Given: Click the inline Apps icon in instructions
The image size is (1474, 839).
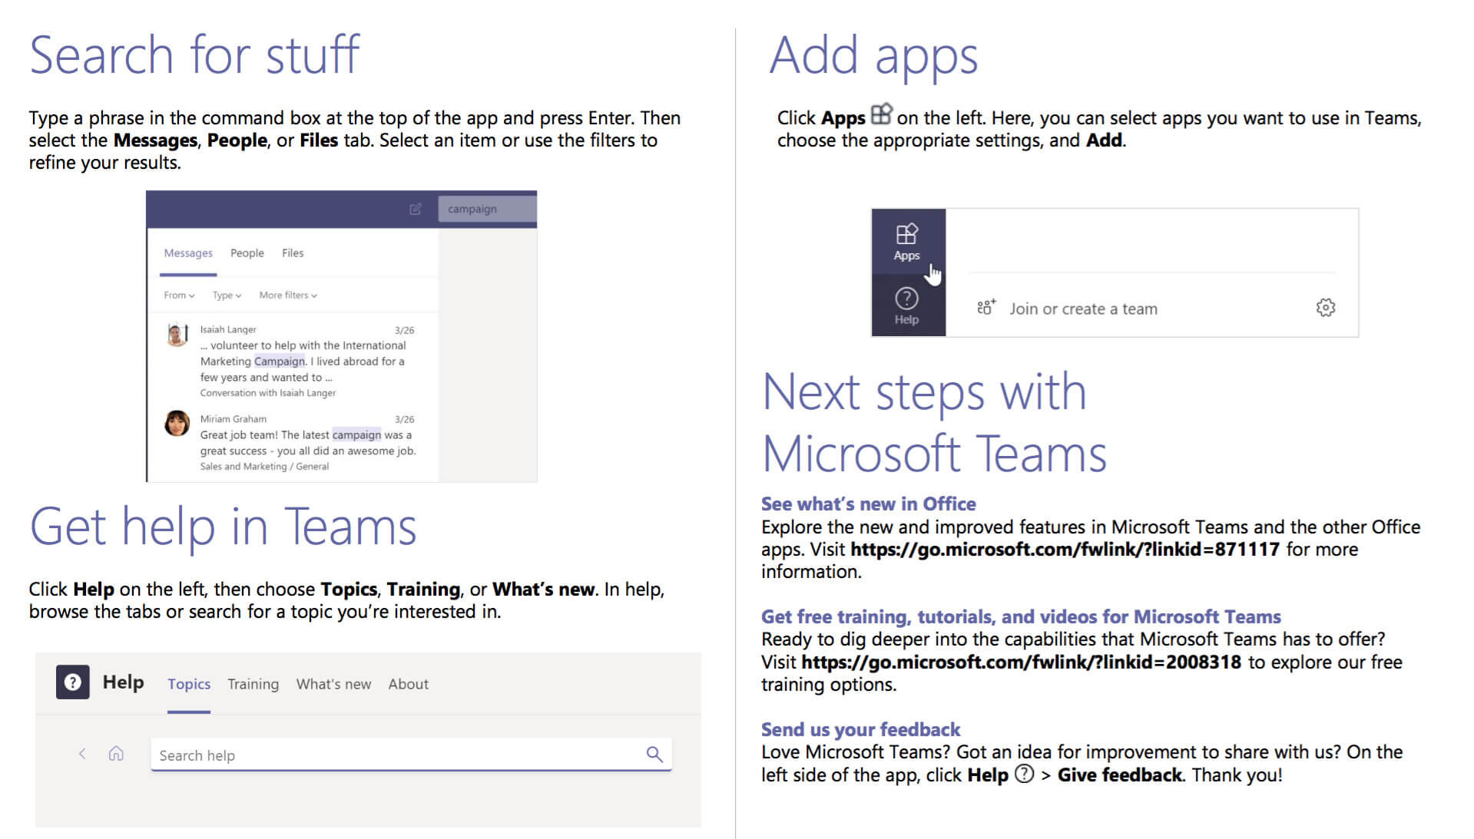Looking at the screenshot, I should (x=881, y=114).
